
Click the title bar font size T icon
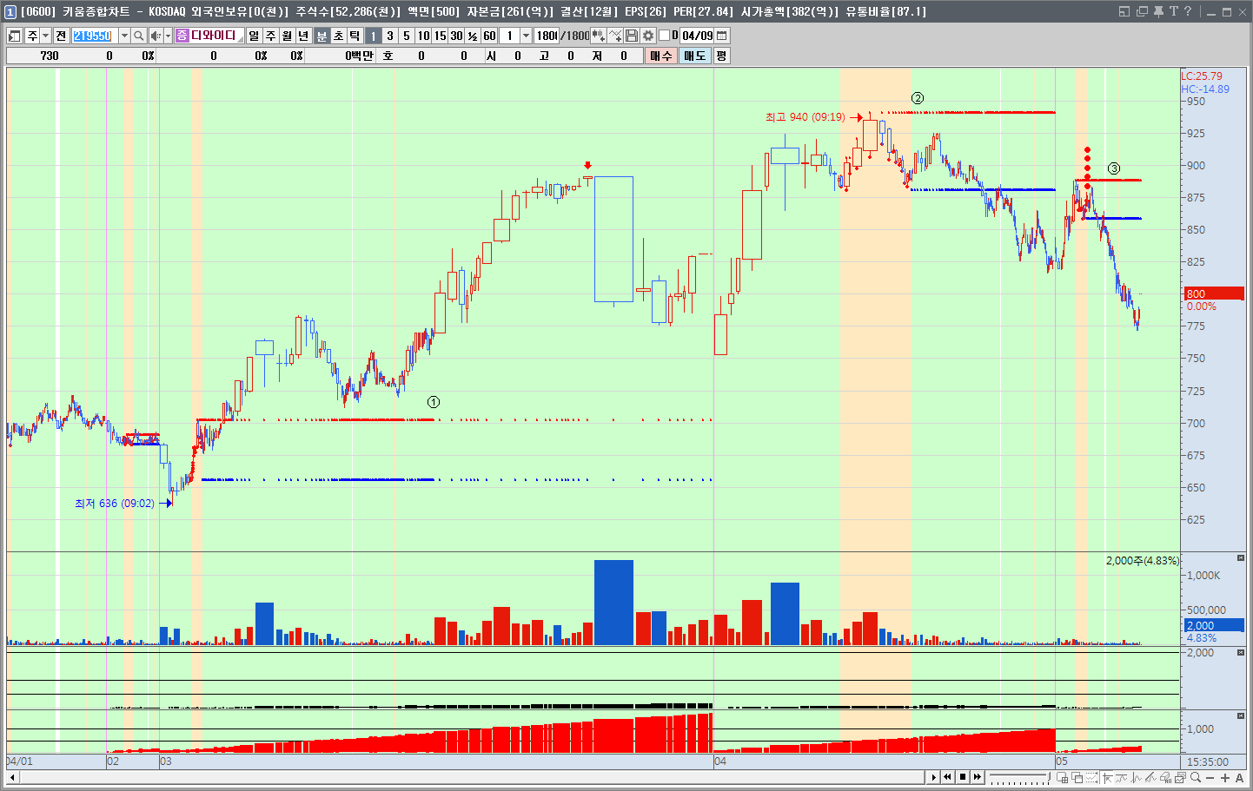1173,11
